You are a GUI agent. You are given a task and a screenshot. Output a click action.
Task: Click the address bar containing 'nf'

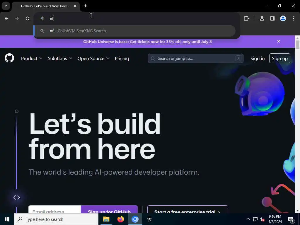pyautogui.click(x=137, y=18)
